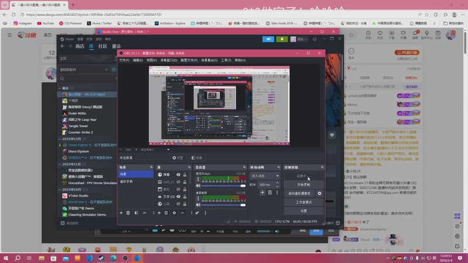Open Steam library 游戏和软件 filter dropdown
The width and height of the screenshot is (468, 263).
[x=84, y=70]
